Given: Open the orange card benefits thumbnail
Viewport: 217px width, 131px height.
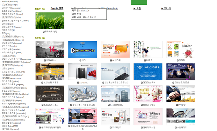Looking at the screenshot, I should tap(115, 49).
